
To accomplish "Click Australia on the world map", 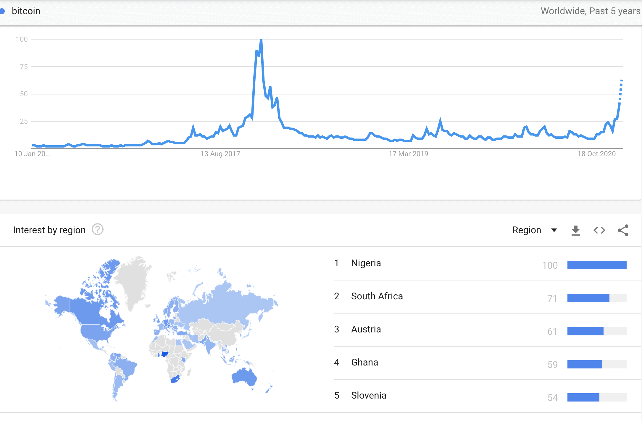I will point(244,377).
